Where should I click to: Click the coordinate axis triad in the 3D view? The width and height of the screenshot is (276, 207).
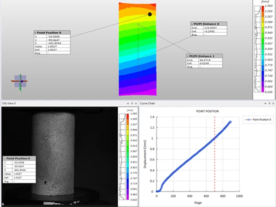point(20,81)
